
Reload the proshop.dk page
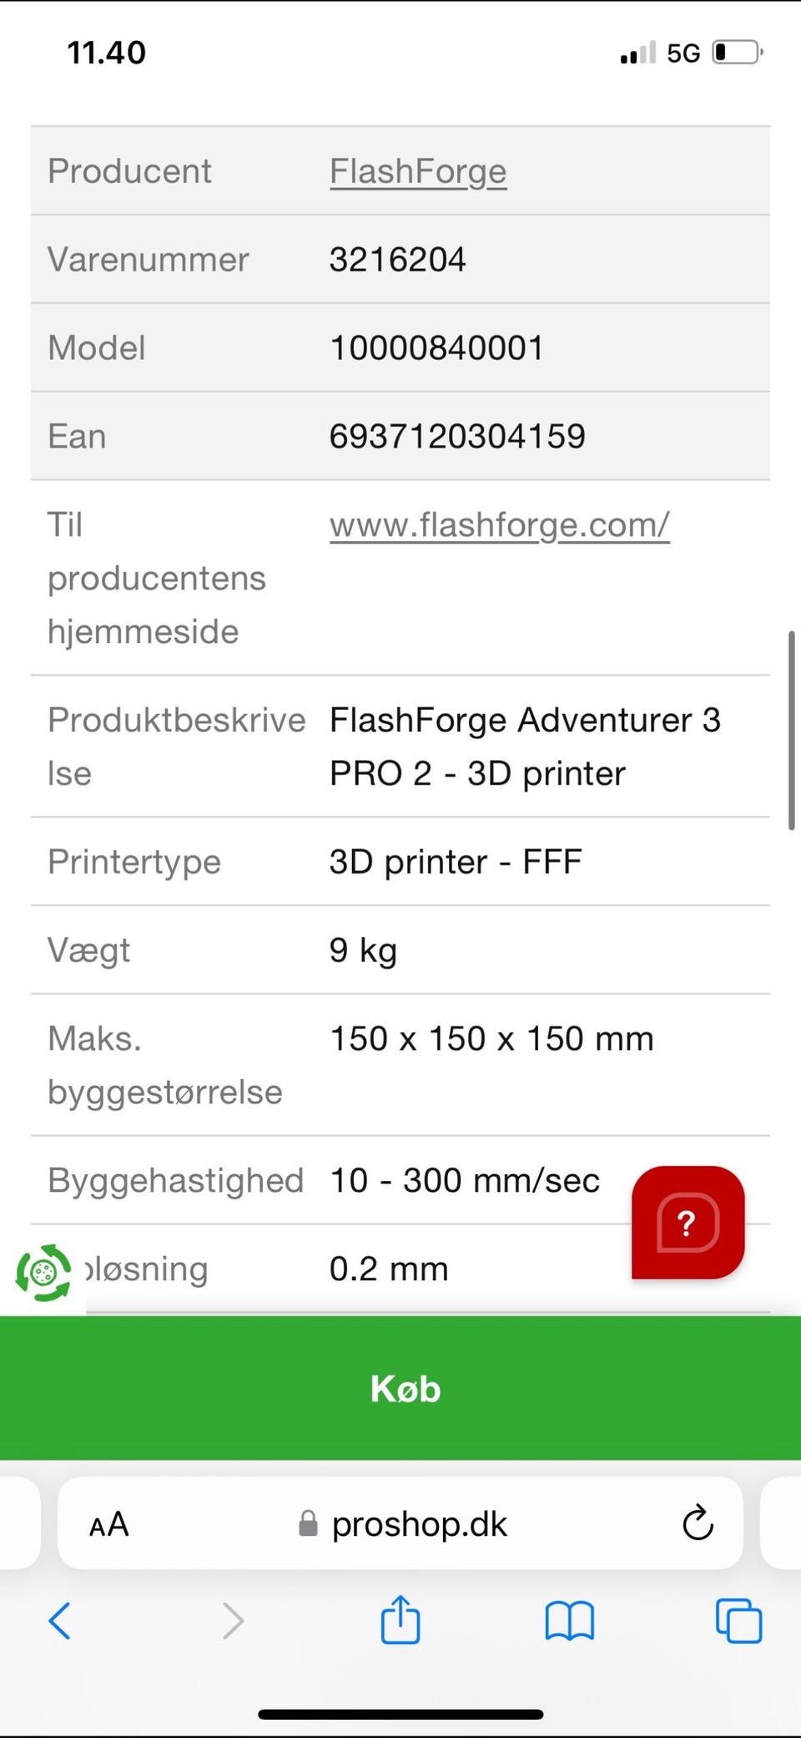tap(698, 1523)
